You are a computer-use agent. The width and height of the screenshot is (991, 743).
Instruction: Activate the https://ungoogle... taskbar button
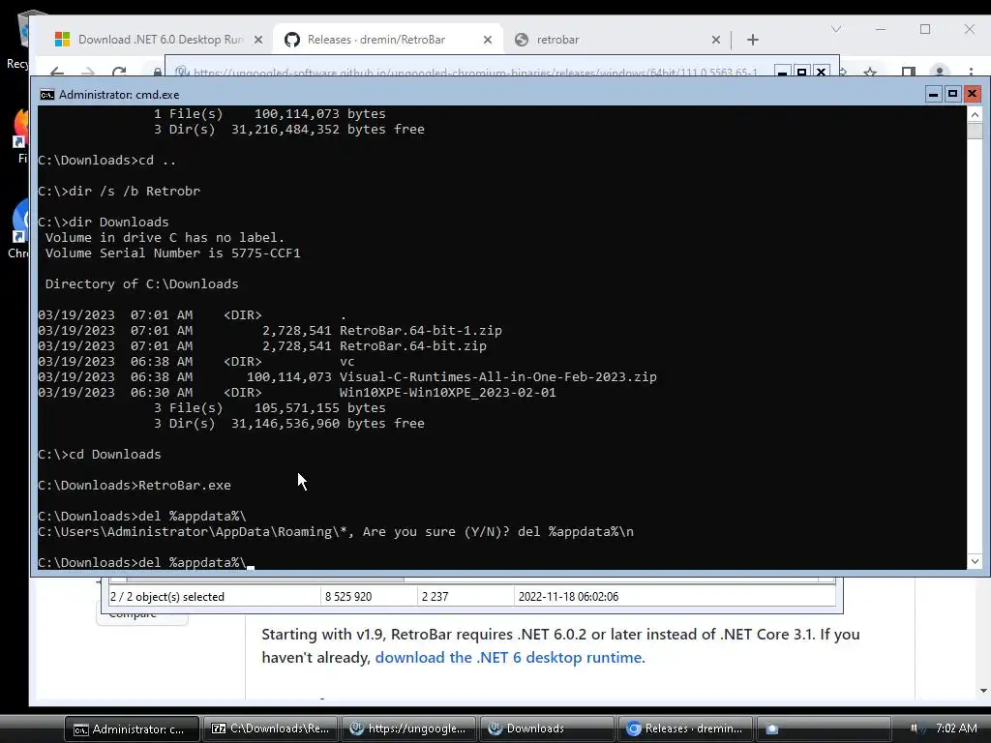408,728
